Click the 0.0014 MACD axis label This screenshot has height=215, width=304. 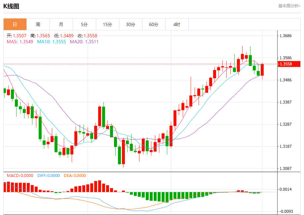285,190
